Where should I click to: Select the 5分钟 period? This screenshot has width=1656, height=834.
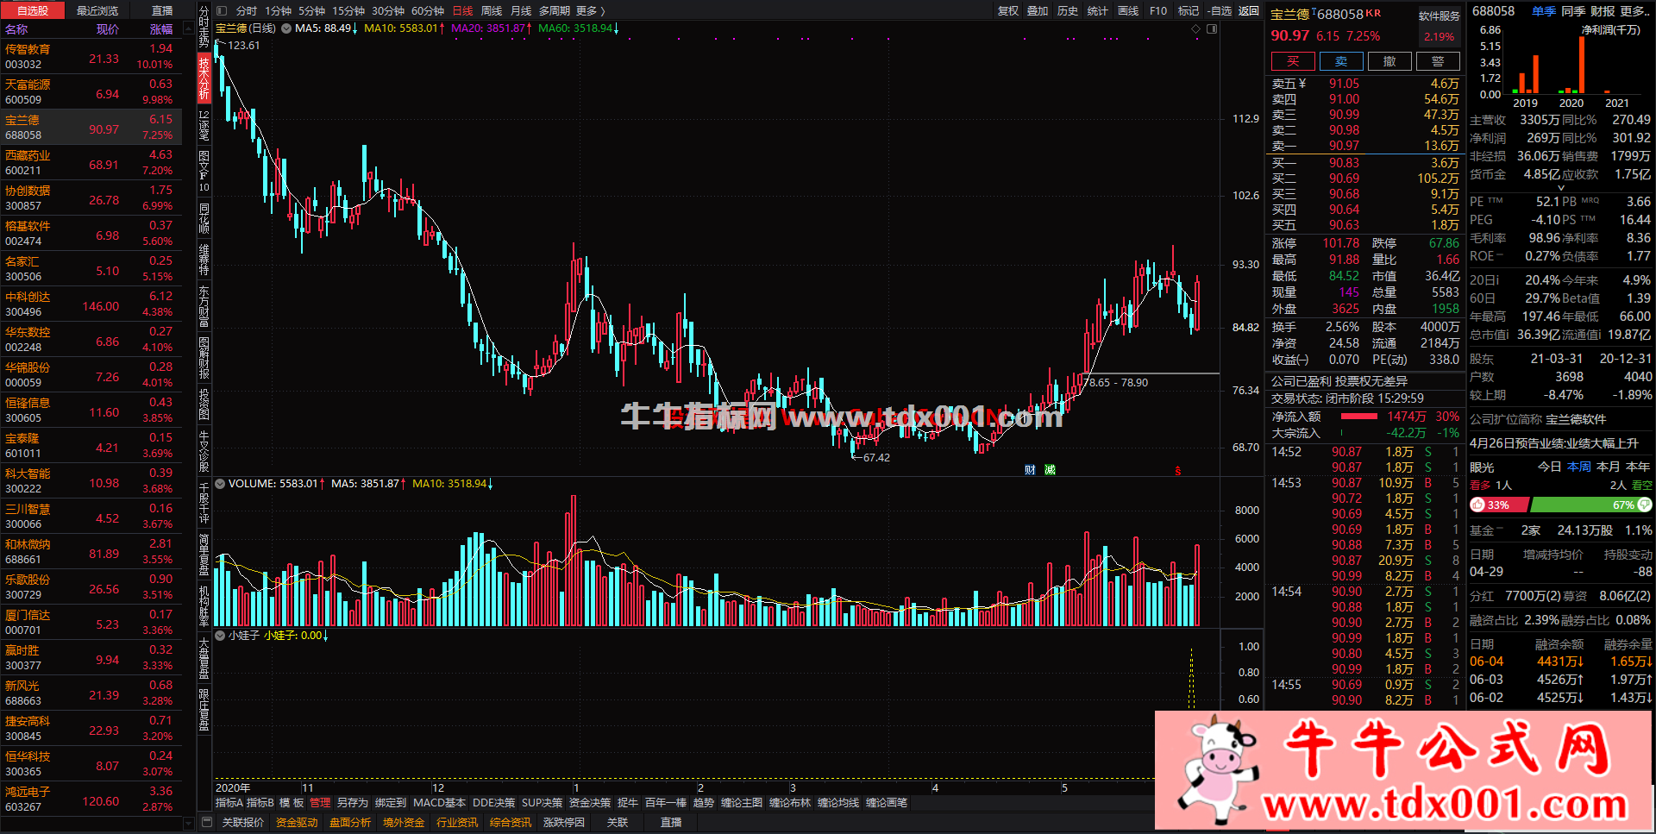point(311,10)
